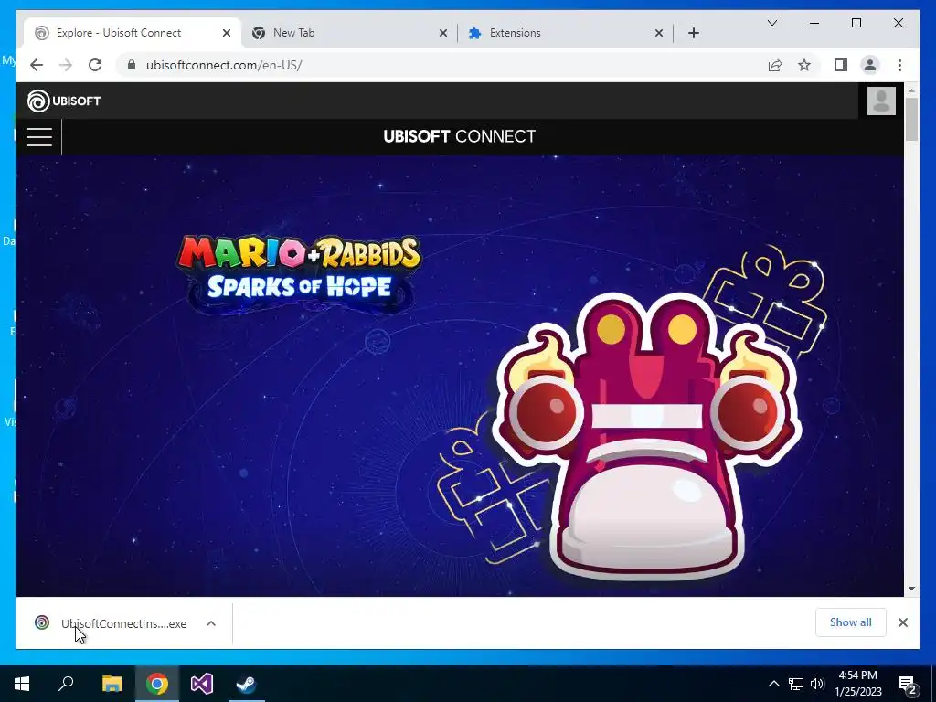Bookmark this tab with the star
This screenshot has width=936, height=702.
click(804, 65)
